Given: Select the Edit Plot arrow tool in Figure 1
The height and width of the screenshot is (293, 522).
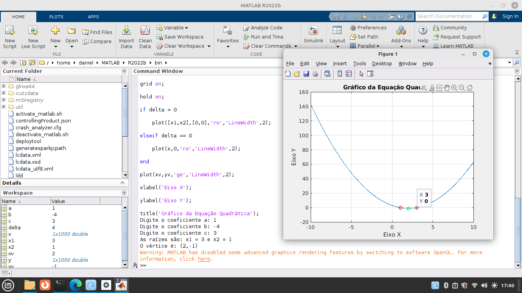Looking at the screenshot, I should (362, 74).
